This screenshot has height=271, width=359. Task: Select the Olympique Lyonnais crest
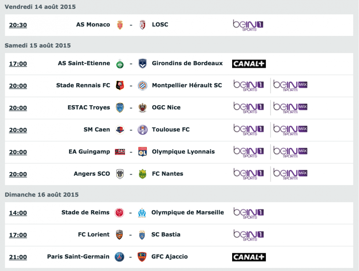pyautogui.click(x=142, y=152)
